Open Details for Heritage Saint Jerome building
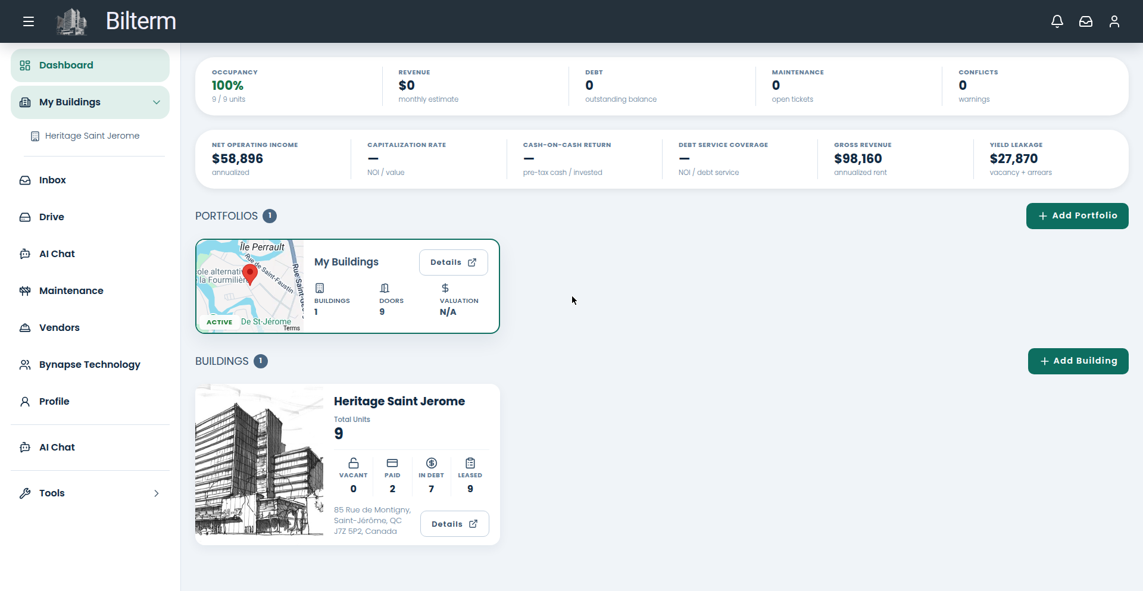This screenshot has width=1143, height=591. point(455,524)
